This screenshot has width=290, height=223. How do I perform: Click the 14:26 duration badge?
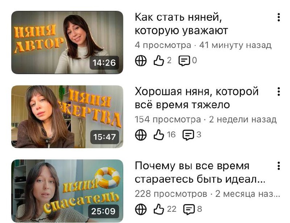point(104,63)
